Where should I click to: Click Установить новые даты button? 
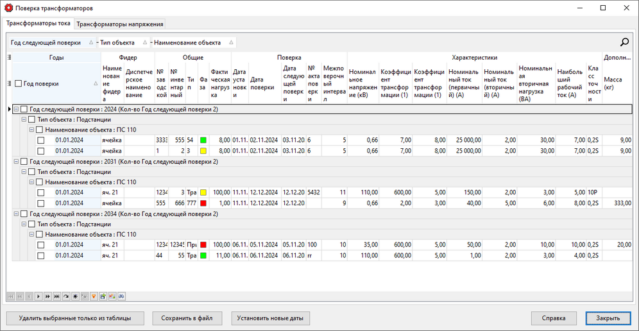(271, 318)
